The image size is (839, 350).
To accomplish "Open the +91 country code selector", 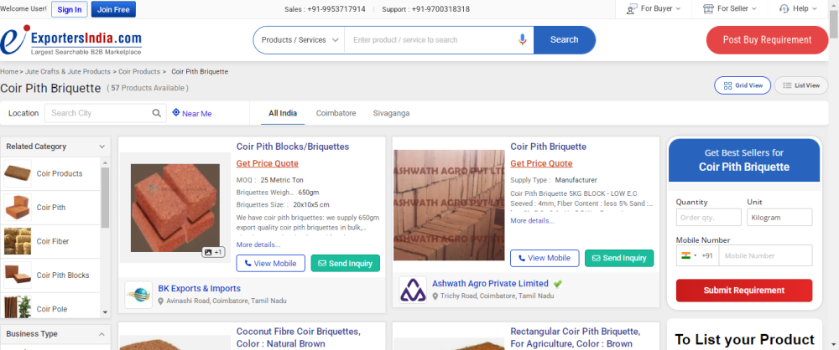I will point(697,255).
